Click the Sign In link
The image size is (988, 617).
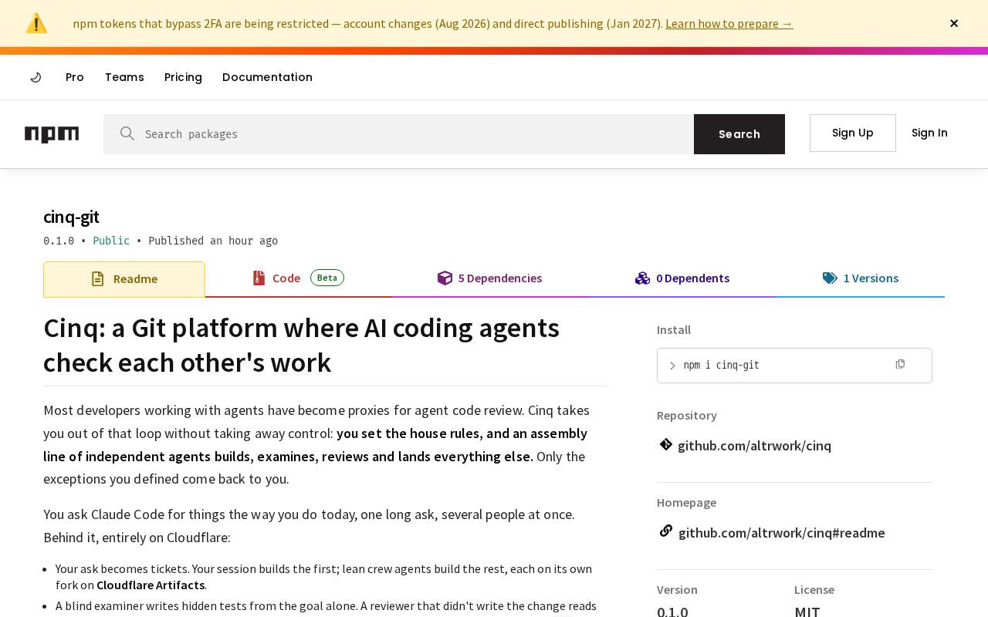coord(929,133)
